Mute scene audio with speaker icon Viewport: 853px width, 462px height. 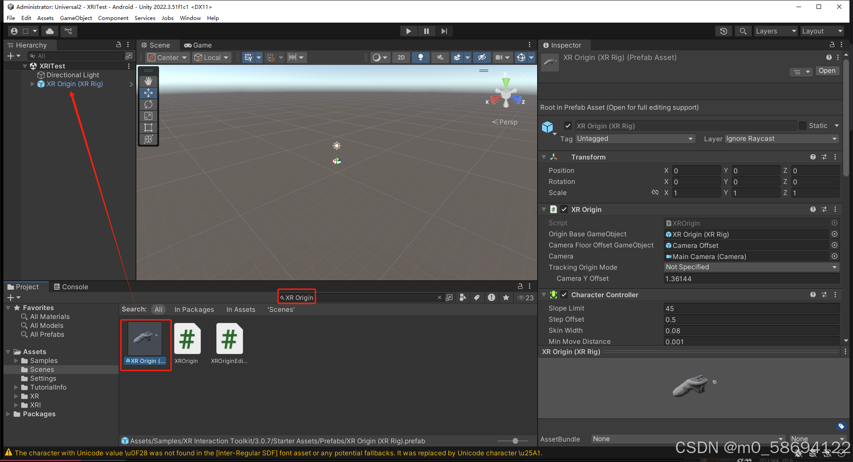tap(440, 57)
